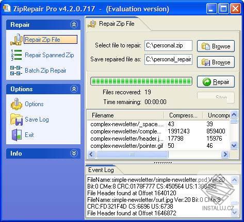Viewport: 244px width, 222px height.
Task: Click the Exit door icon
Action: click(17, 135)
